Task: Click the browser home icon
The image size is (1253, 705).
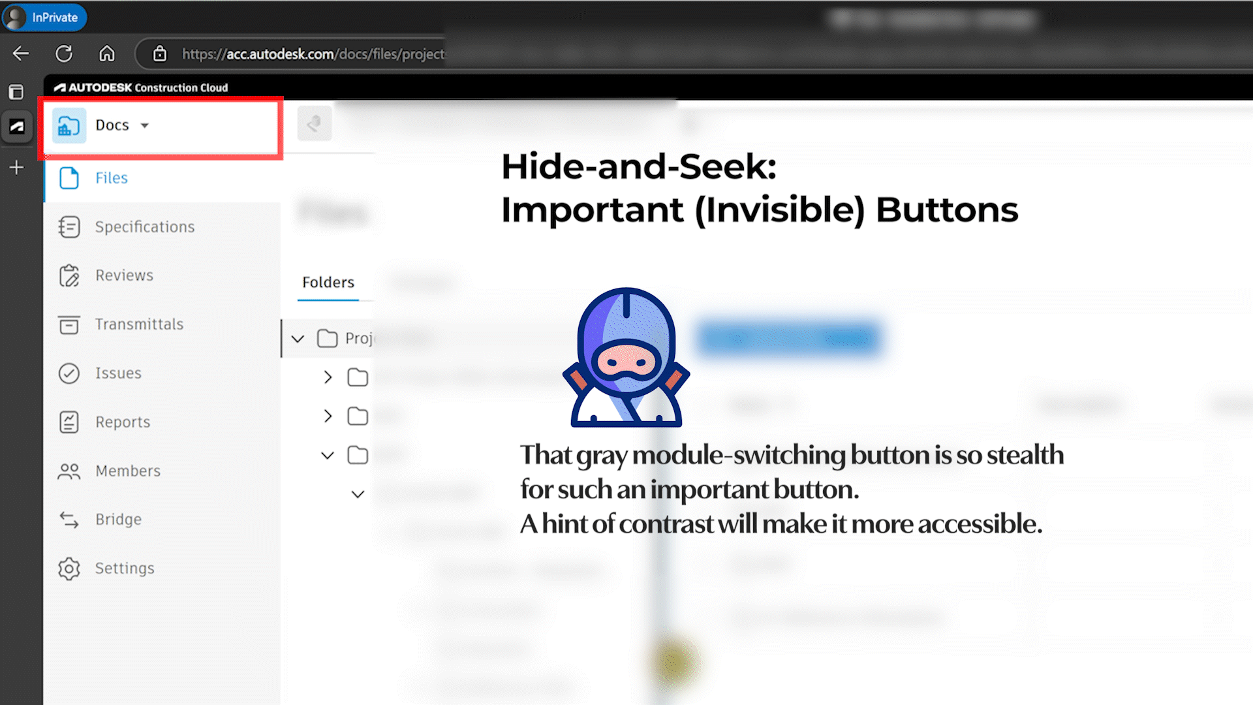Action: click(107, 54)
